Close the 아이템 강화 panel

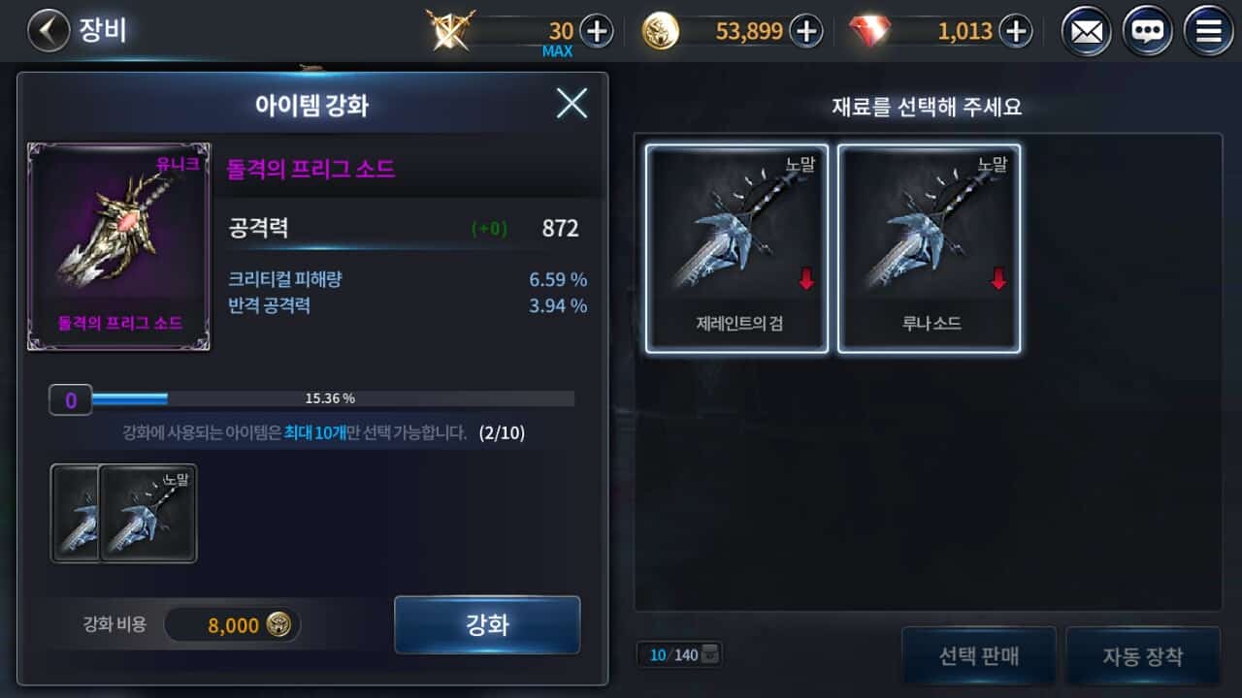(572, 103)
